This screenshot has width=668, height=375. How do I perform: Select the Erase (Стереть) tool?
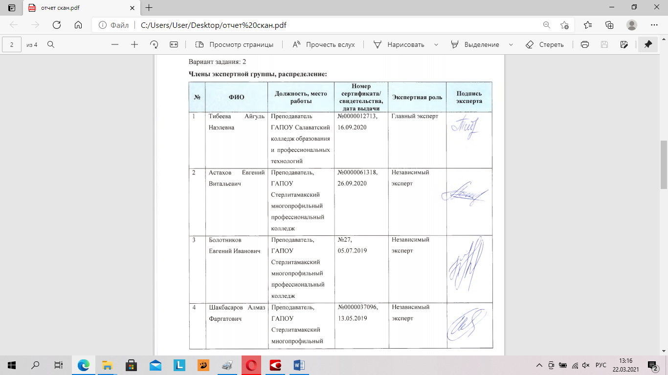(x=545, y=44)
